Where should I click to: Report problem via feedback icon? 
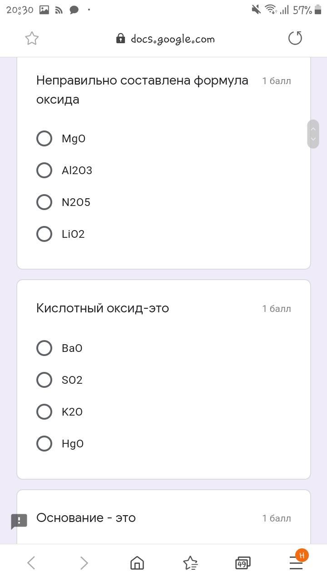(19, 521)
